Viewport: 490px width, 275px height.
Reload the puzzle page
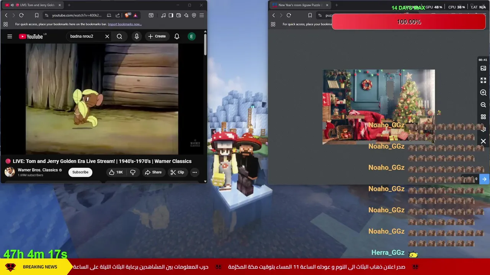[x=289, y=15]
